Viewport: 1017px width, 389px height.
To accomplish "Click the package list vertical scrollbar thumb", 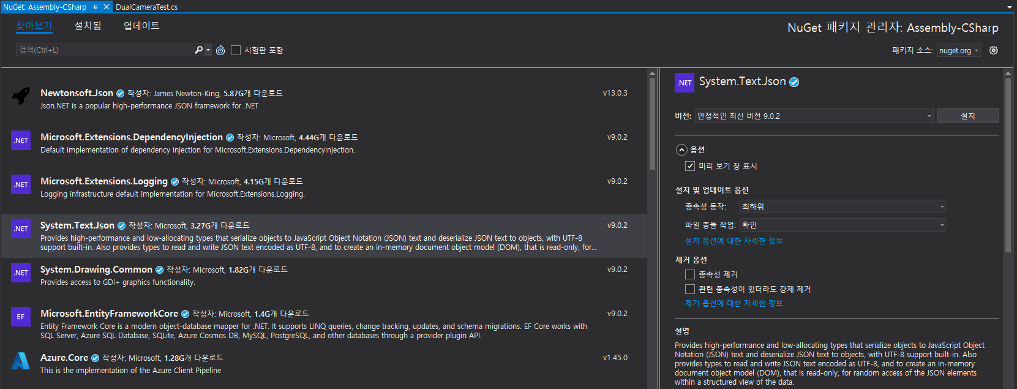I will [652, 124].
